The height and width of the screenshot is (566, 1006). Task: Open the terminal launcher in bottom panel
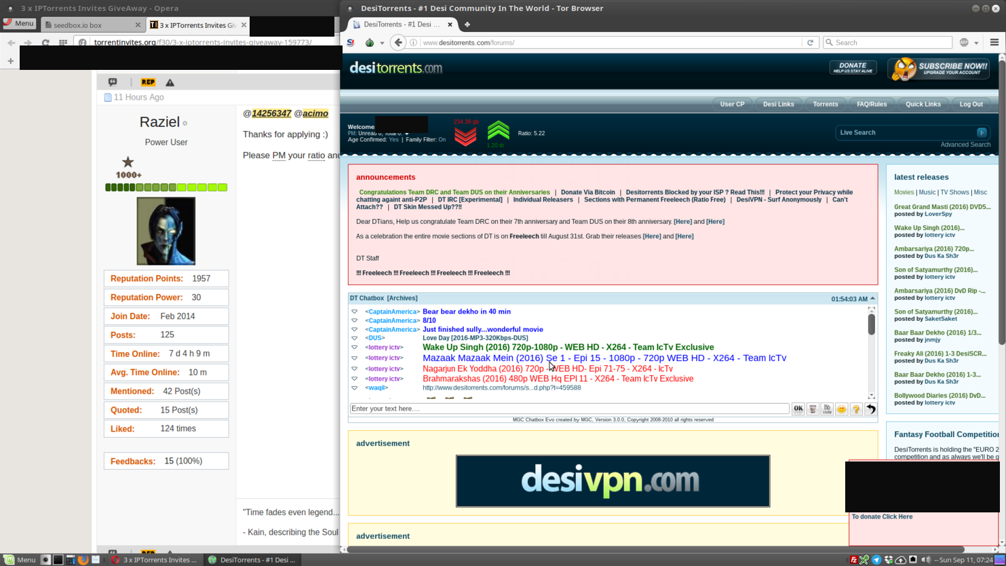coord(58,560)
